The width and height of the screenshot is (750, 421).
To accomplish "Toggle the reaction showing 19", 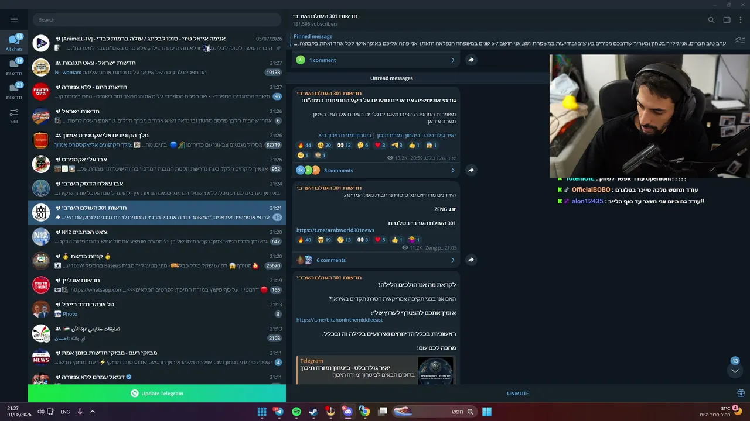I will [x=325, y=240].
